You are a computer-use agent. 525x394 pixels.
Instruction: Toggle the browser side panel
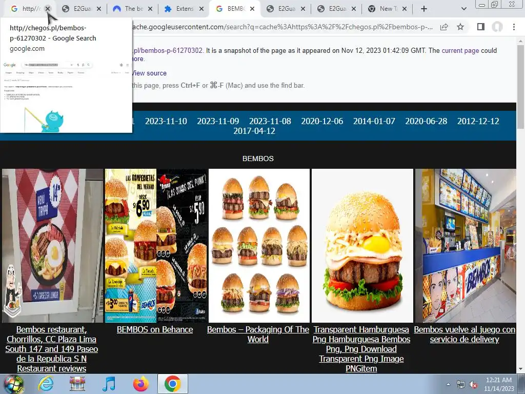(x=481, y=27)
